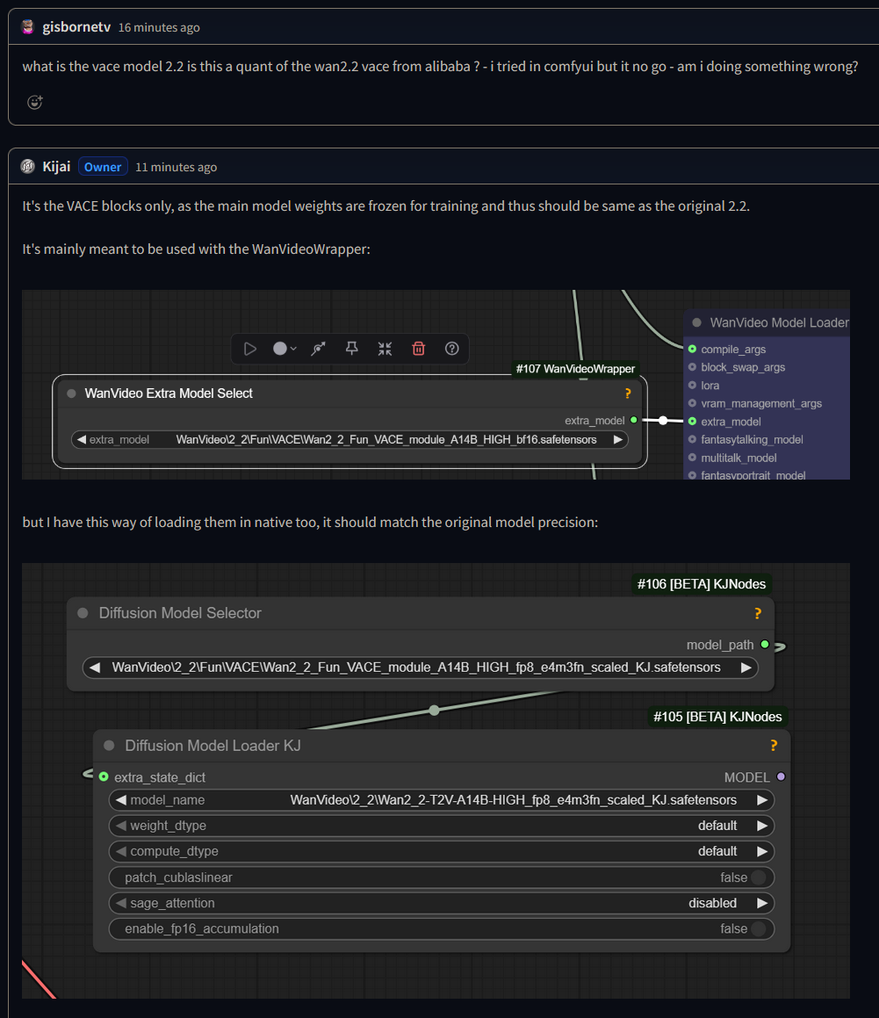The width and height of the screenshot is (879, 1018).
Task: Click extra_model output socket on Extra Model Select
Action: point(634,420)
